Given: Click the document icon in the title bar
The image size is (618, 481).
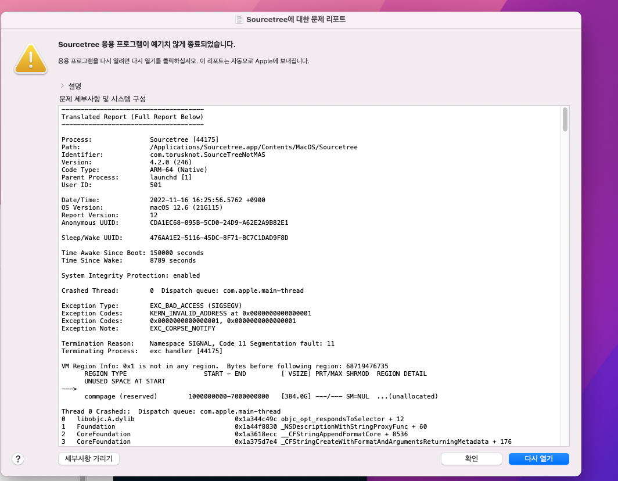Looking at the screenshot, I should pos(239,19).
